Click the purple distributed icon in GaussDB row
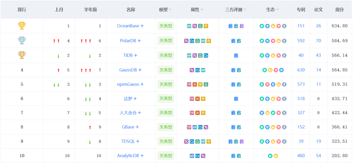Screen dimensions: 353x163 192,70
